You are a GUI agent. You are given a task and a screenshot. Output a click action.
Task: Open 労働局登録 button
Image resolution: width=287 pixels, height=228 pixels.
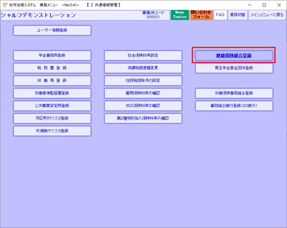coord(52,80)
